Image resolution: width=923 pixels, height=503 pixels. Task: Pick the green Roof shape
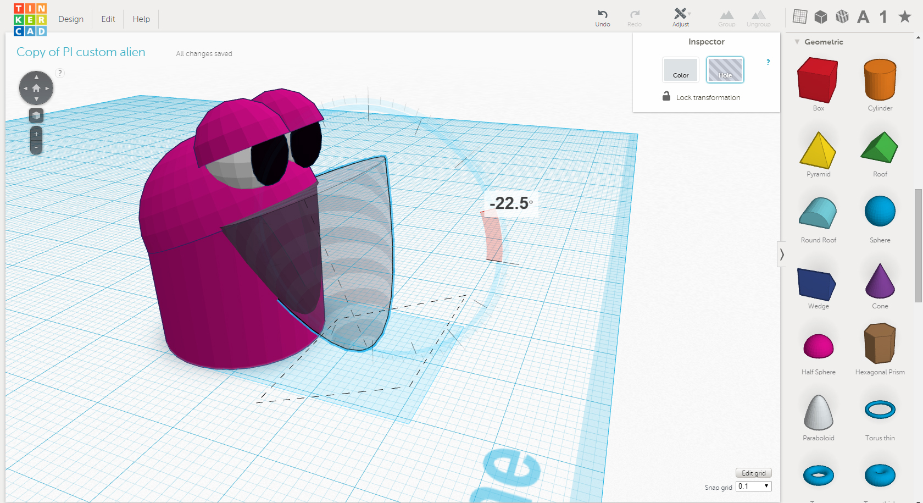[x=880, y=147]
